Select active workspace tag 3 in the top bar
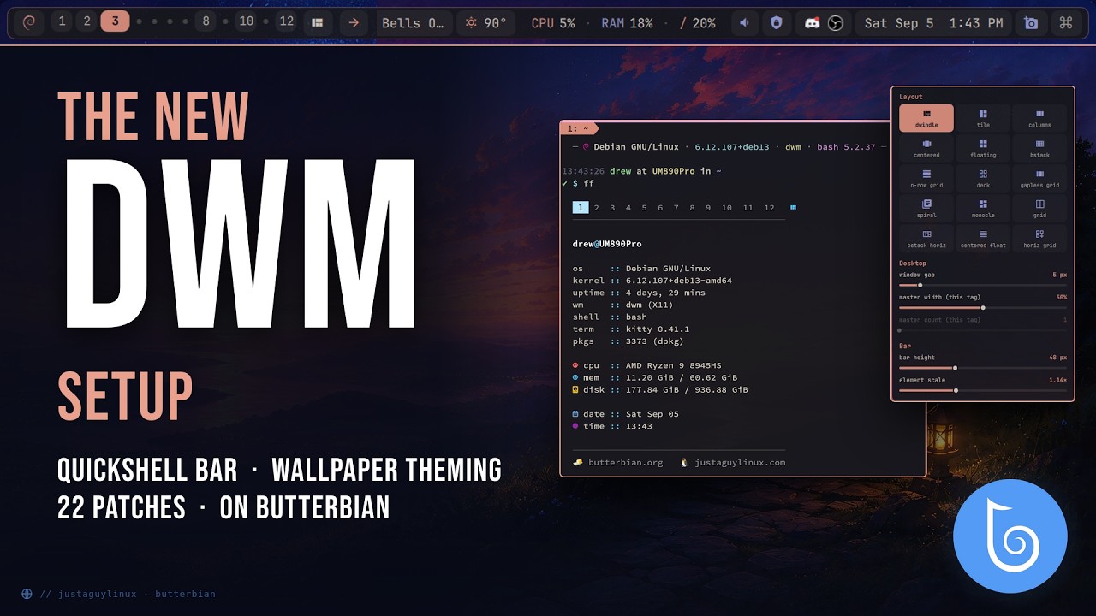 pos(115,21)
